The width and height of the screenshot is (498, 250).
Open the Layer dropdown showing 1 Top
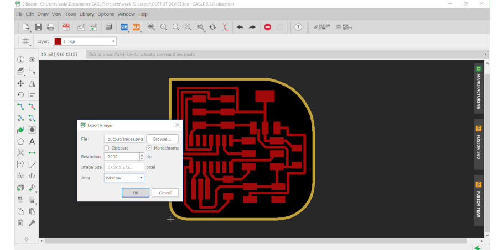(84, 41)
